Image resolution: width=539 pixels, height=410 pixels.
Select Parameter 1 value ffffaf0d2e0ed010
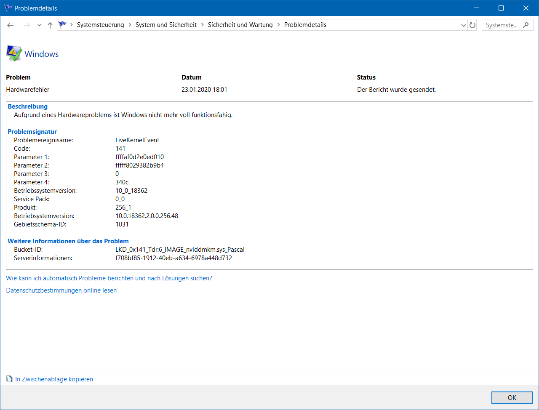coord(140,157)
